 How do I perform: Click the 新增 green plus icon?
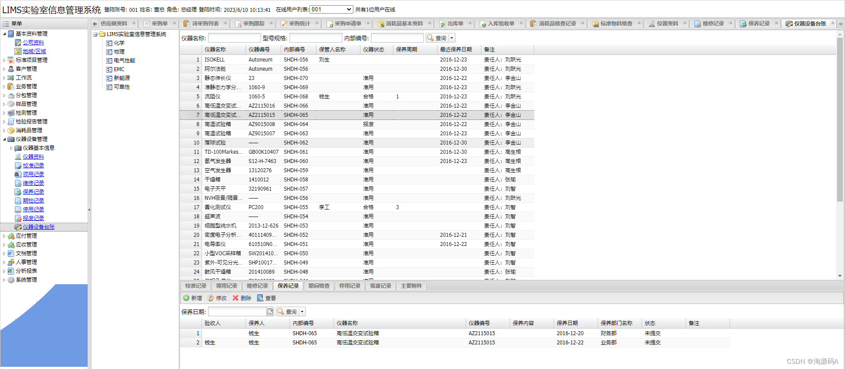coord(186,298)
